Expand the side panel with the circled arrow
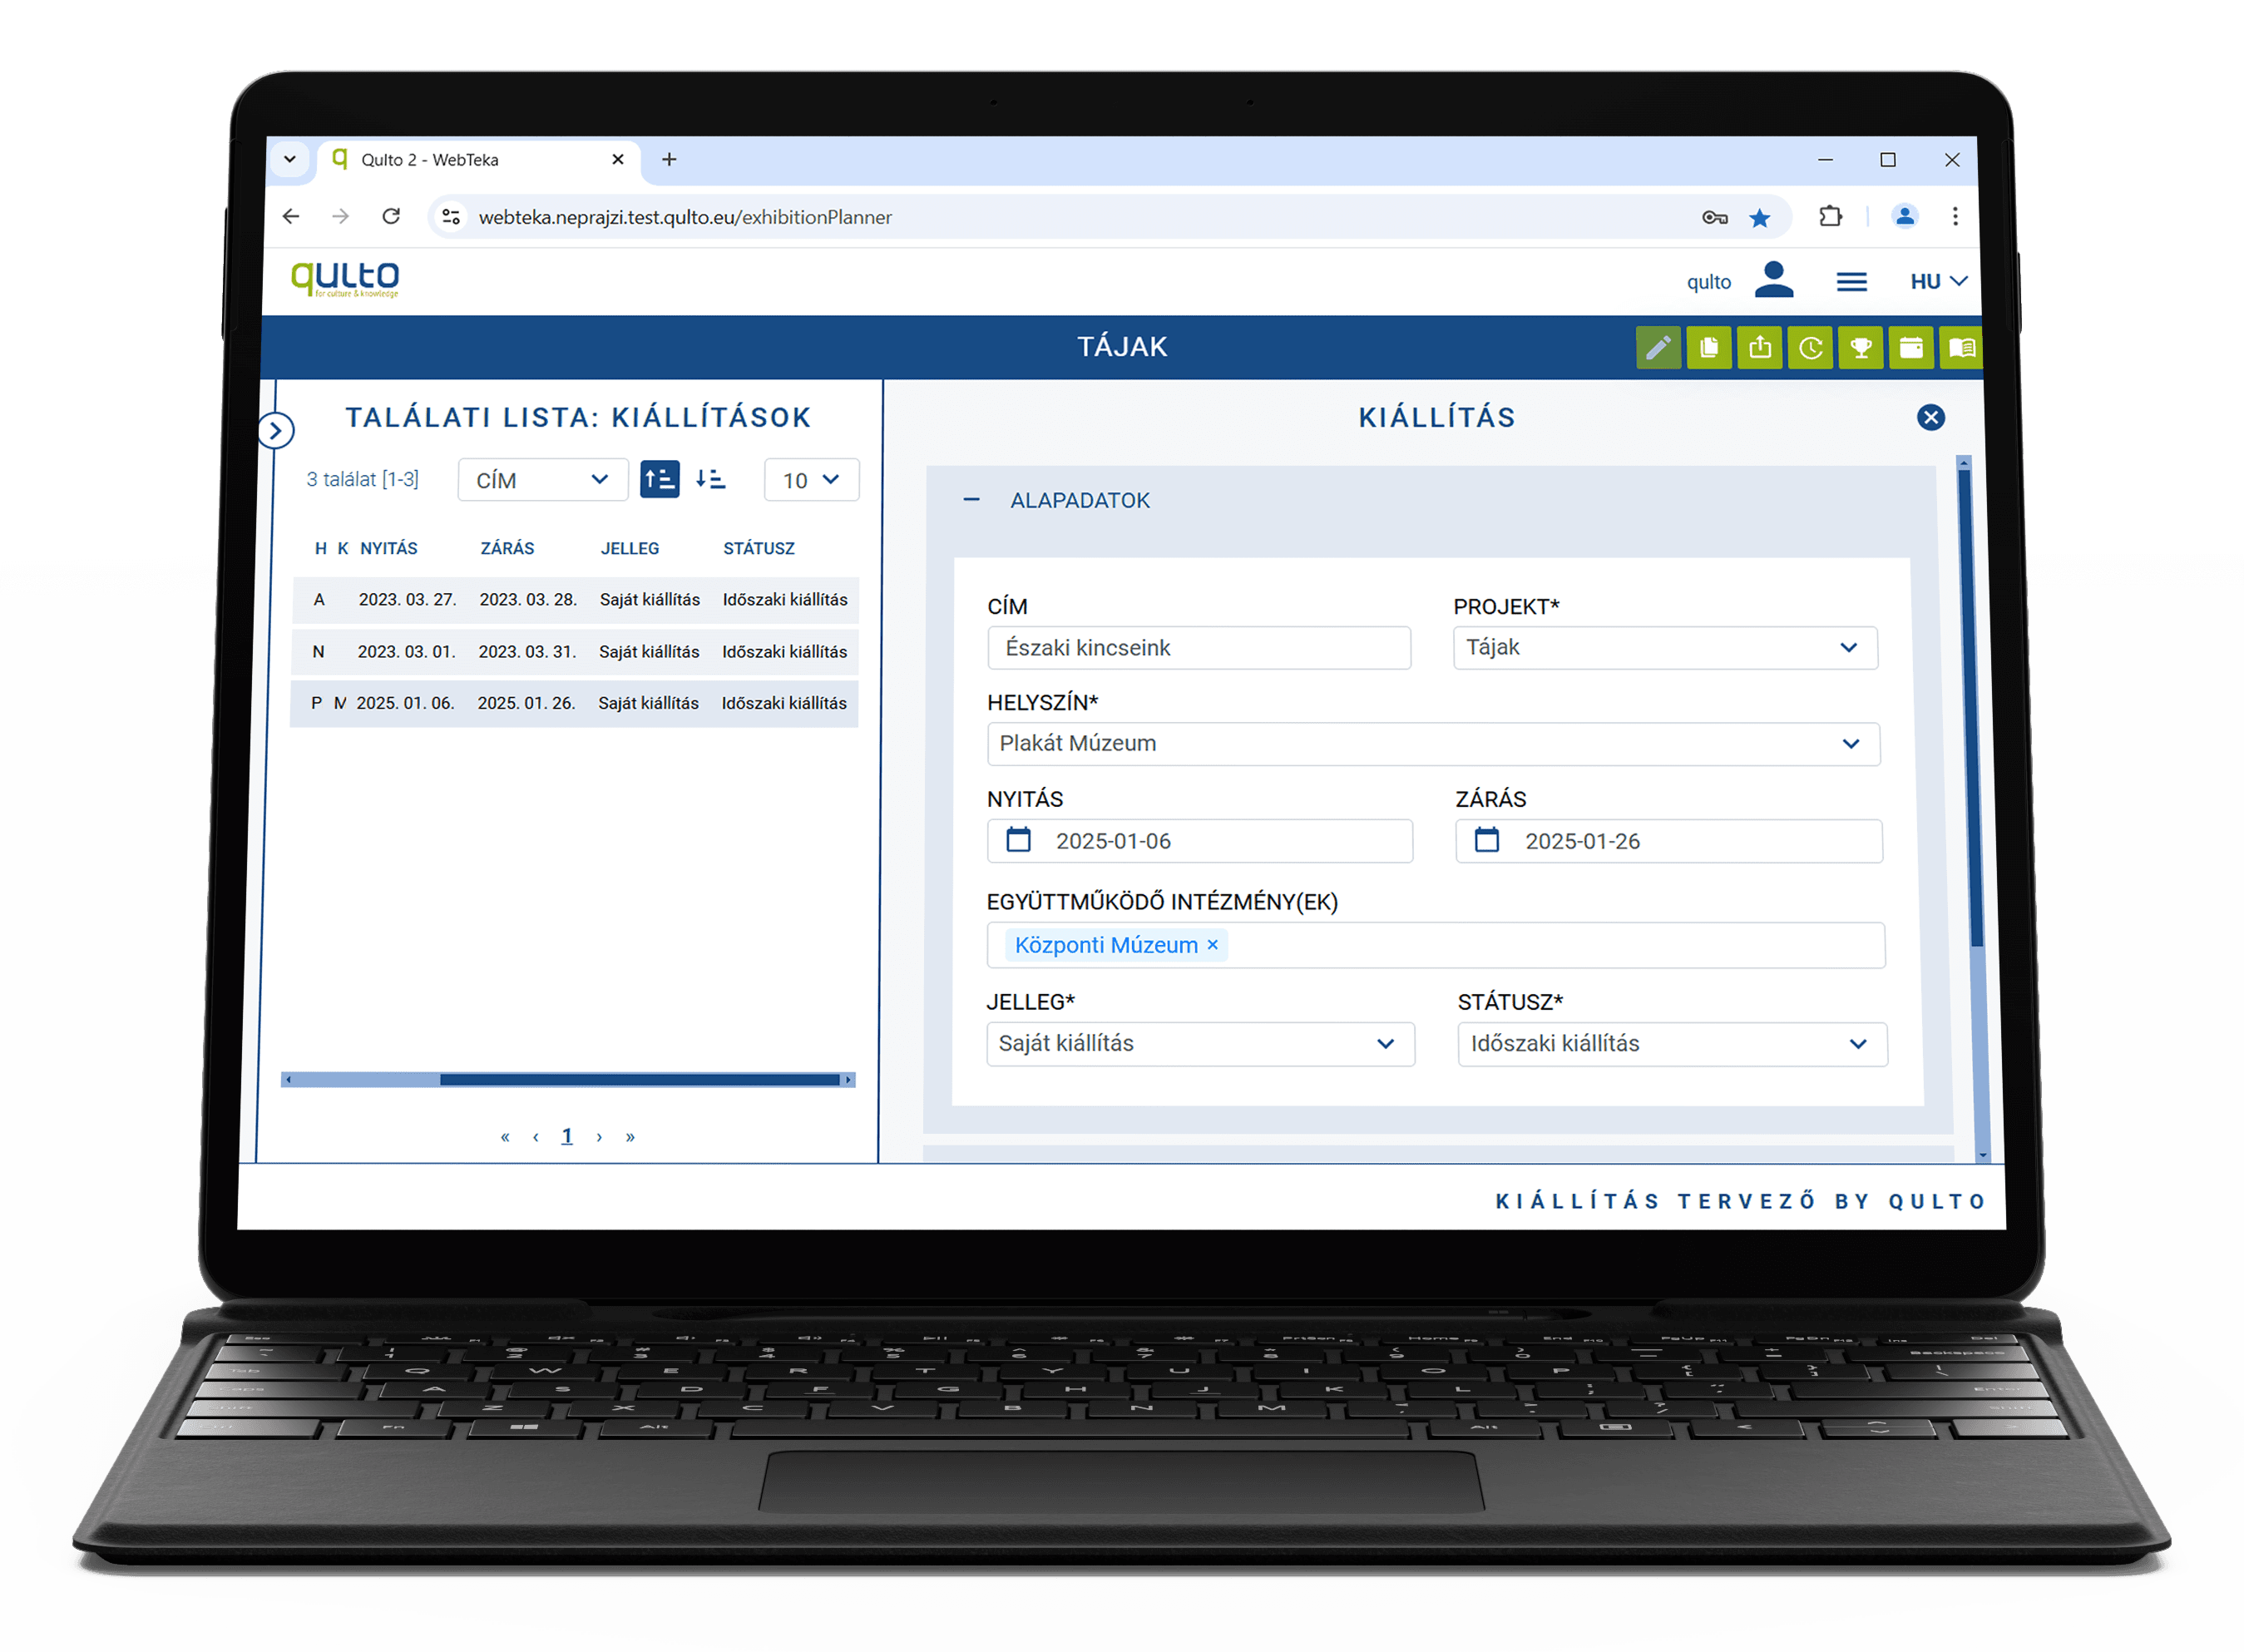The image size is (2244, 1652). point(276,431)
